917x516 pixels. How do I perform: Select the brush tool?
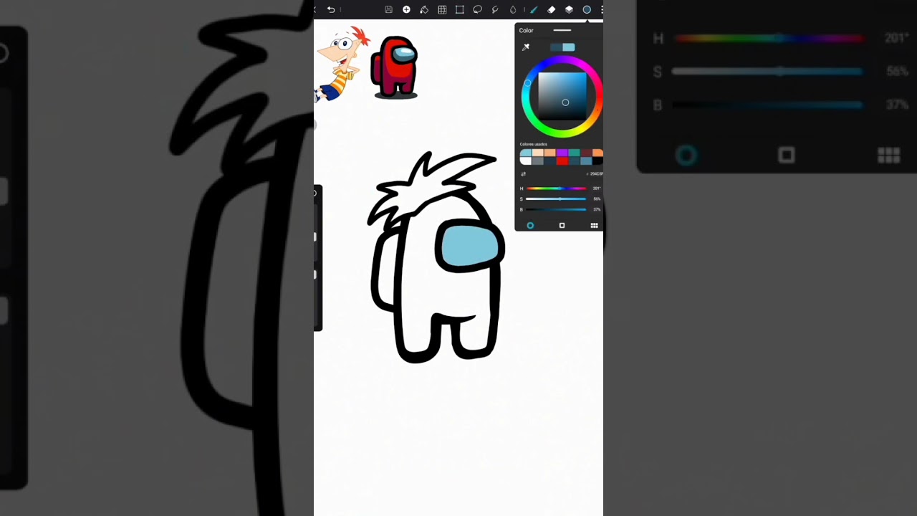tap(534, 9)
